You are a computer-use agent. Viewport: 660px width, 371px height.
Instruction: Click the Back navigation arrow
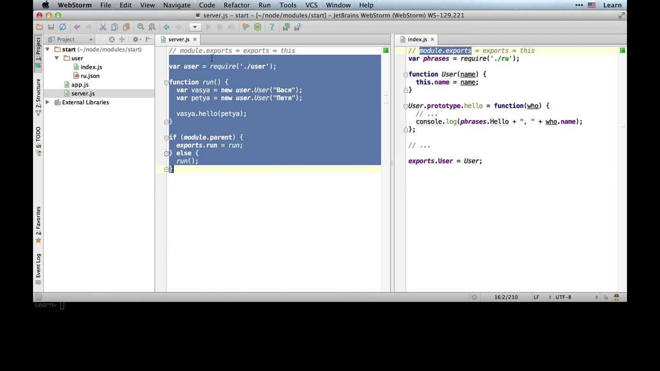click(167, 27)
